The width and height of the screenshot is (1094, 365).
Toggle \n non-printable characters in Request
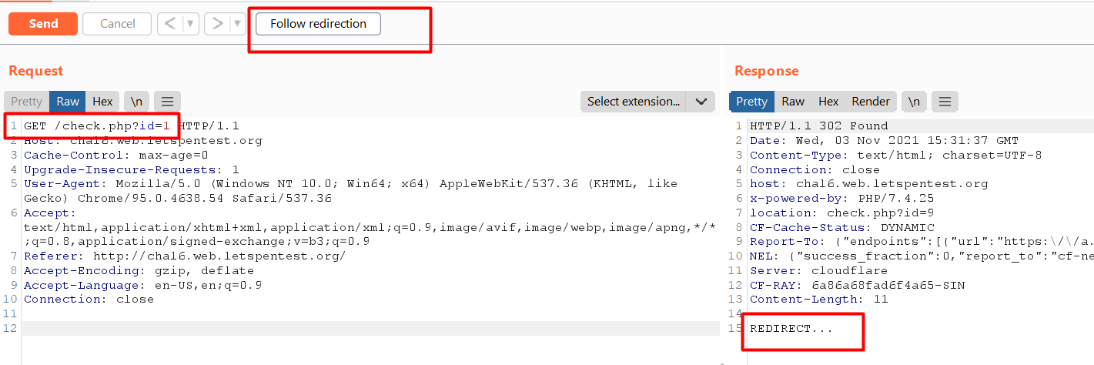pos(136,102)
